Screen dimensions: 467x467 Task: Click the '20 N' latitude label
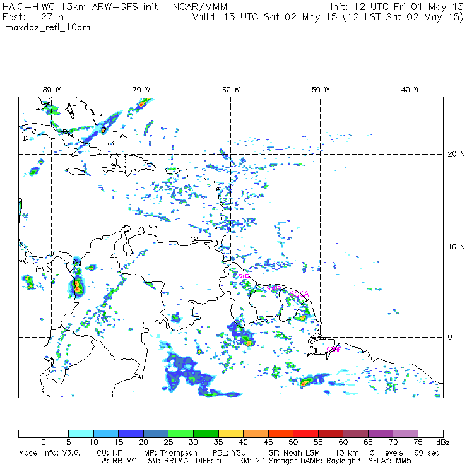coord(456,154)
